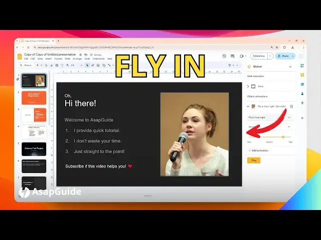Open the Google Slides home logo
321x240 pixels.
(x=20, y=56)
